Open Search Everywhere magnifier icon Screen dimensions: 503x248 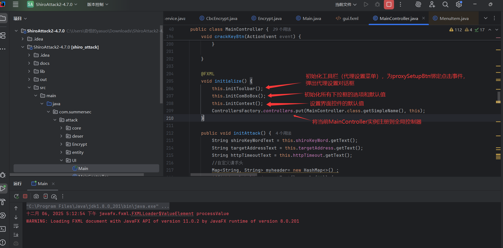pyautogui.click(x=445, y=4)
